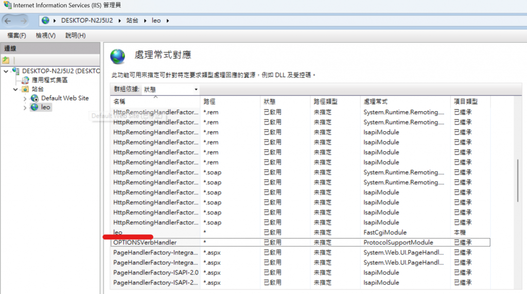Click the arrow after DESKTOP-N2J5IJ2 in the address bar
Screen dimensions: 527x294
pos(119,21)
